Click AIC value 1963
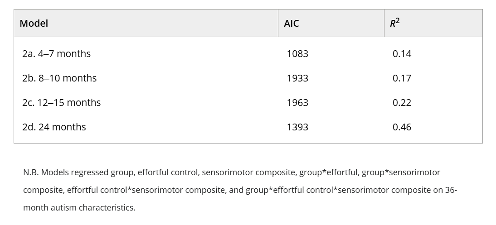The height and width of the screenshot is (225, 496). 297,102
